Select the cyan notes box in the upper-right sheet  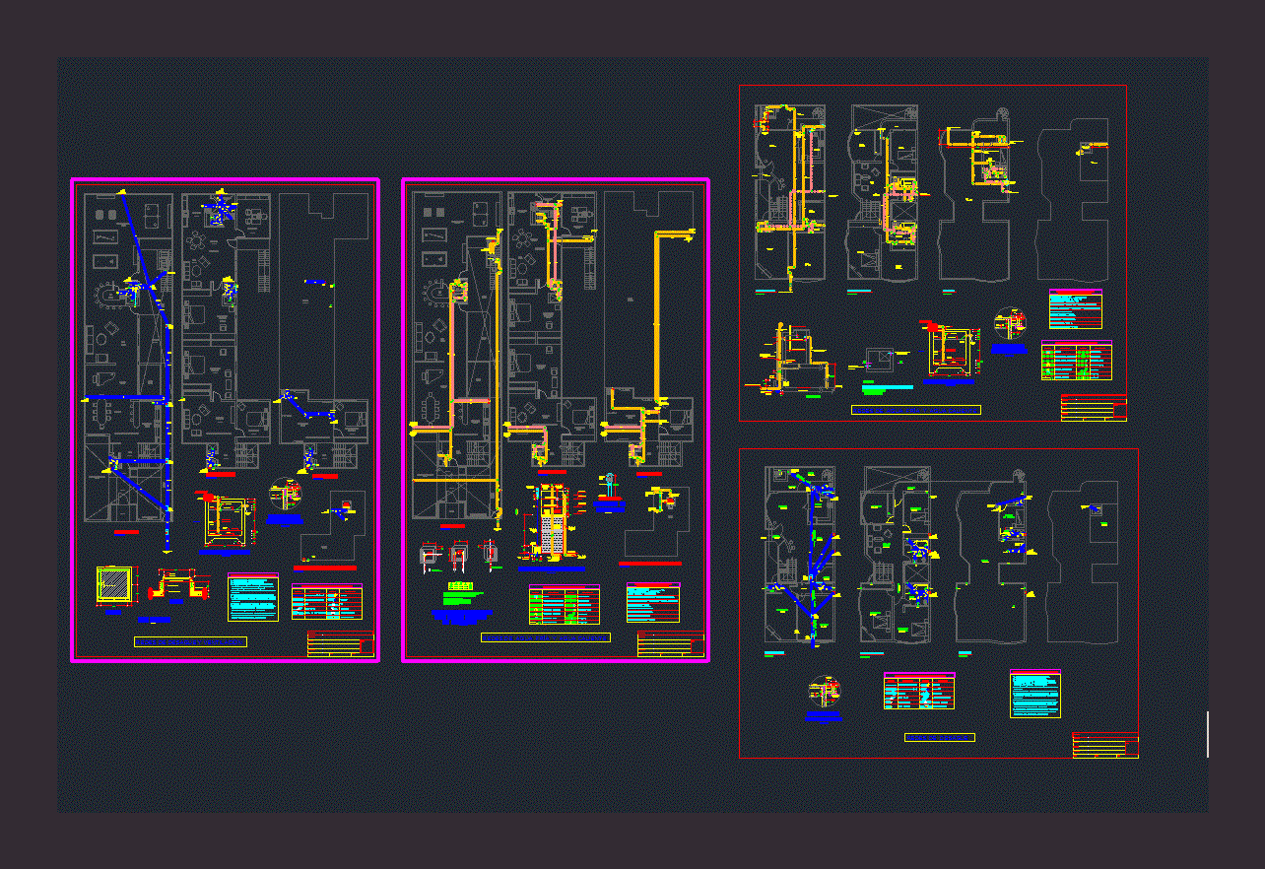pos(1076,309)
